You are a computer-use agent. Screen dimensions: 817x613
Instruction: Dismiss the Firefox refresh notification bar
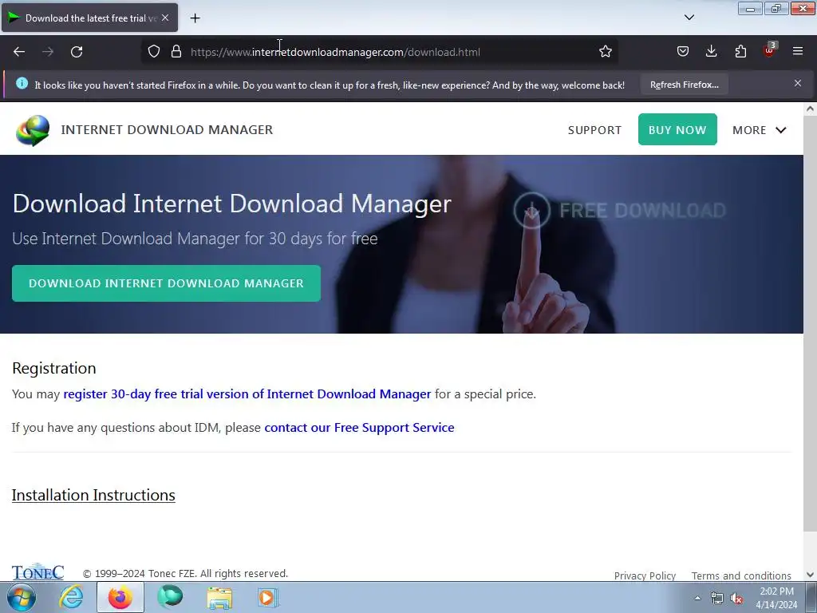(798, 83)
